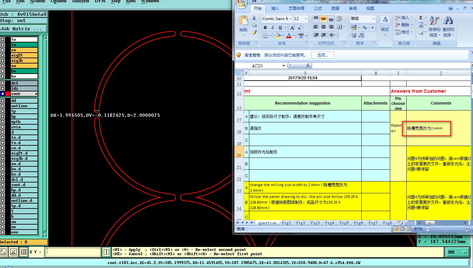This screenshot has width=473, height=268.
Task: Toggle the checkbox for the drl layer
Action: click(x=3, y=83)
